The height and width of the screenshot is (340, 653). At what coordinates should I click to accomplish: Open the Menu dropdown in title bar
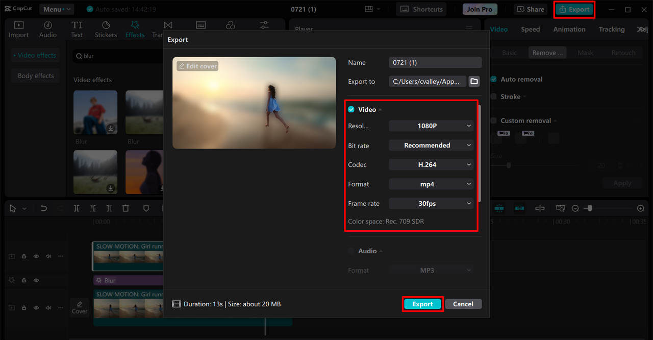tap(56, 9)
